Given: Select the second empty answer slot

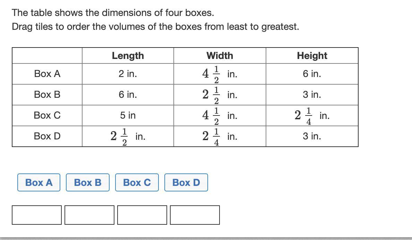Looking at the screenshot, I should pos(89,215).
